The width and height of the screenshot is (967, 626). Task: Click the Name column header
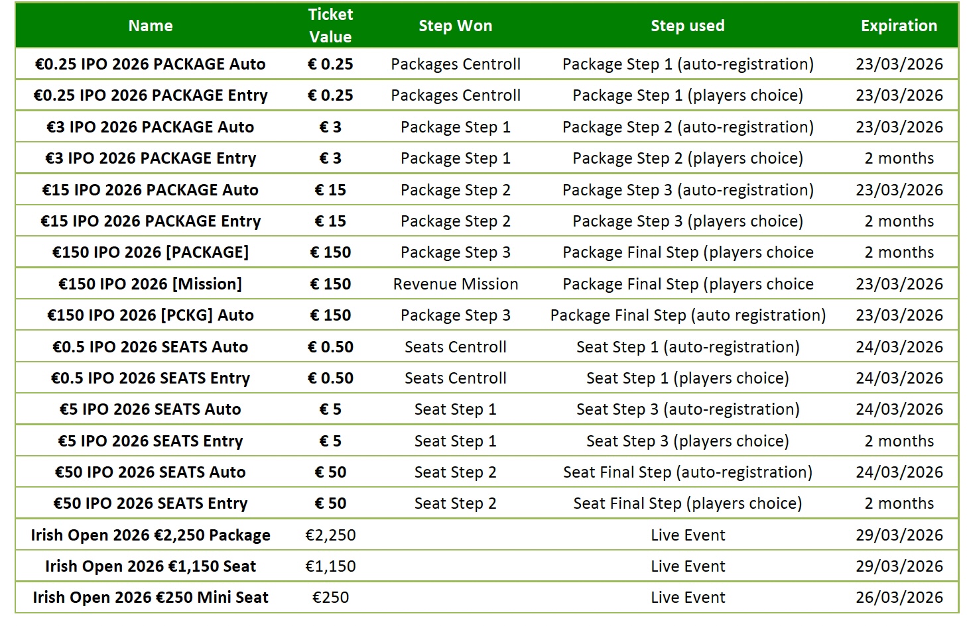(x=151, y=26)
